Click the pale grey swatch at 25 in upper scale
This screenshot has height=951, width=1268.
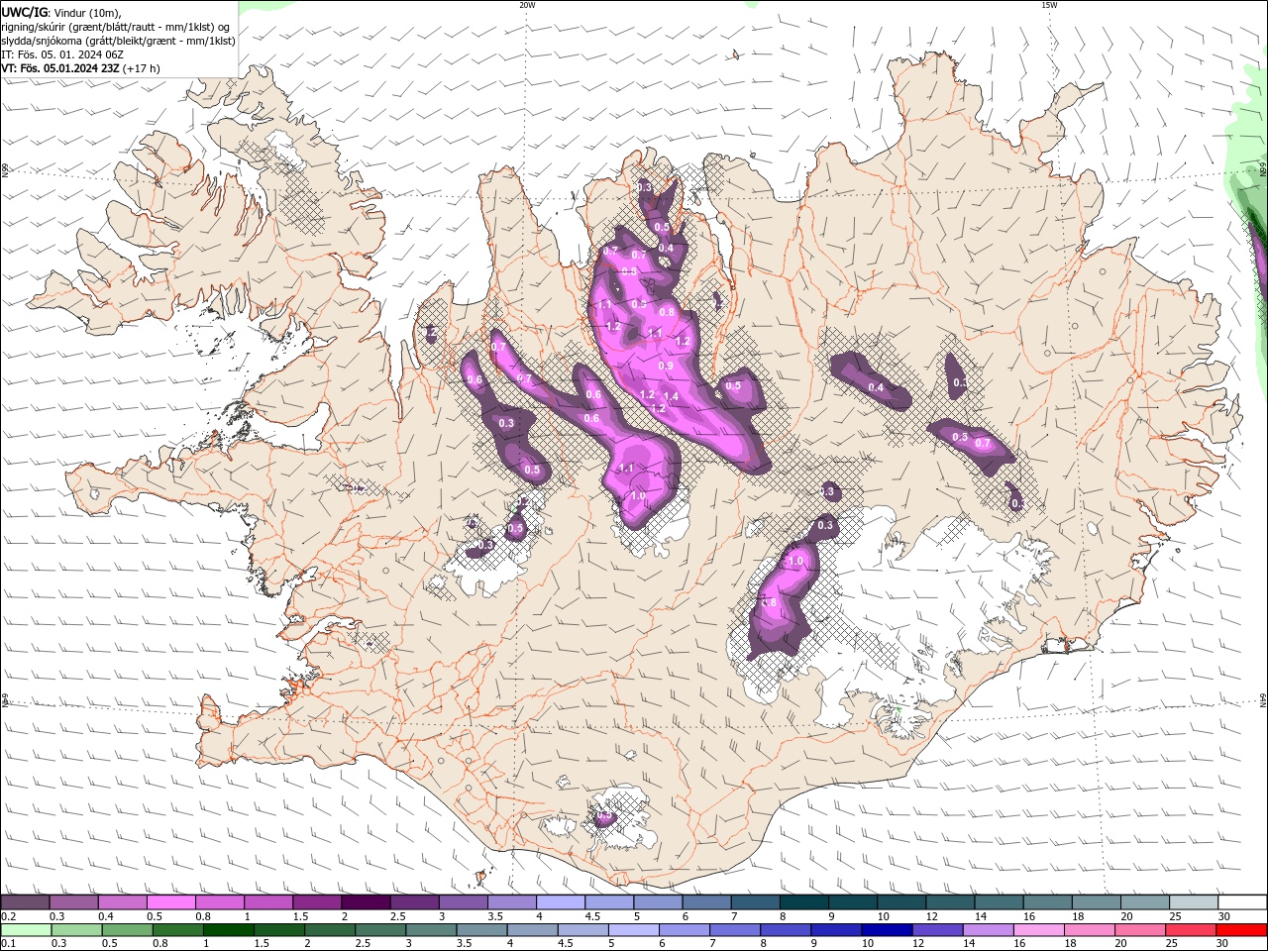[1193, 902]
